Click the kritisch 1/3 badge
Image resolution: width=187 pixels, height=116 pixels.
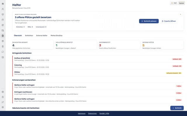(177, 66)
